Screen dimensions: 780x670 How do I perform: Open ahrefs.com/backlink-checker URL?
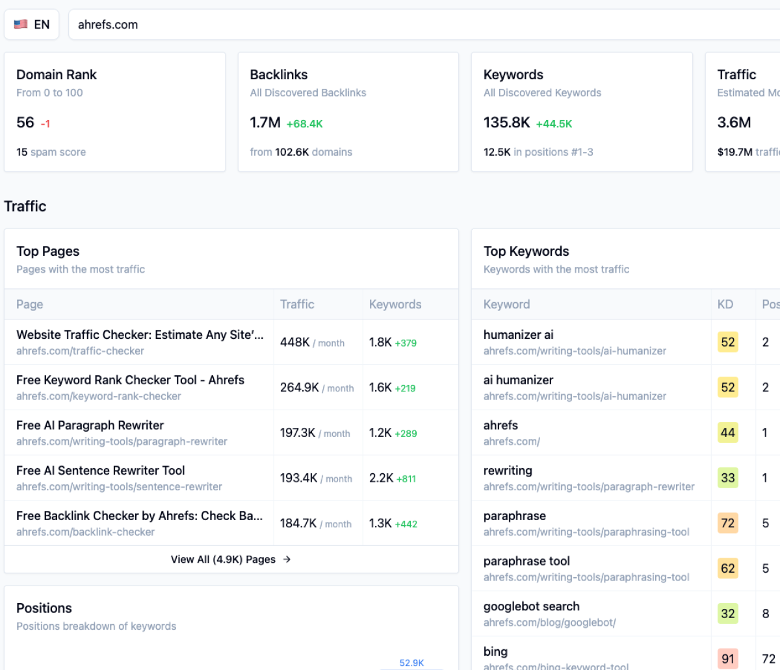pyautogui.click(x=85, y=532)
